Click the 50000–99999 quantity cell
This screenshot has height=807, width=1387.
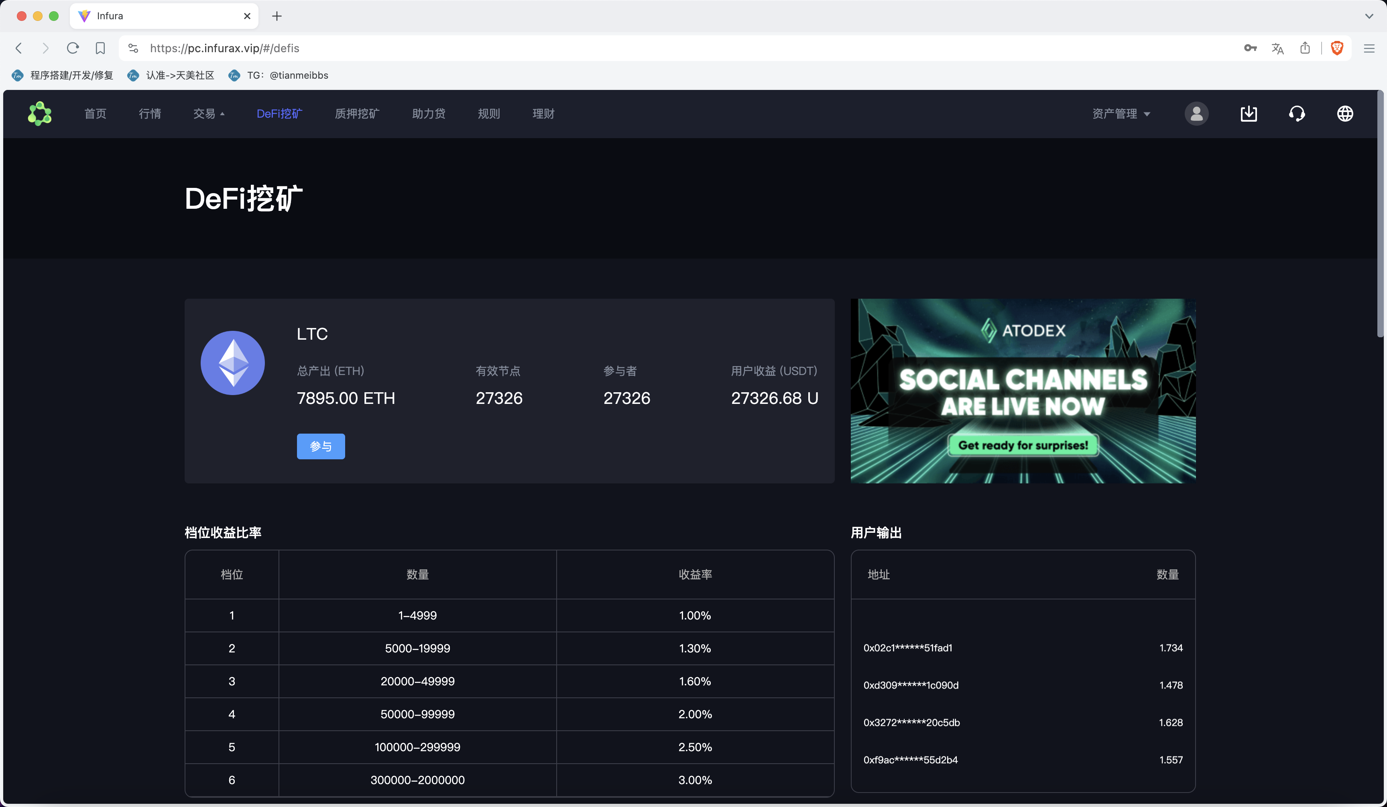417,714
